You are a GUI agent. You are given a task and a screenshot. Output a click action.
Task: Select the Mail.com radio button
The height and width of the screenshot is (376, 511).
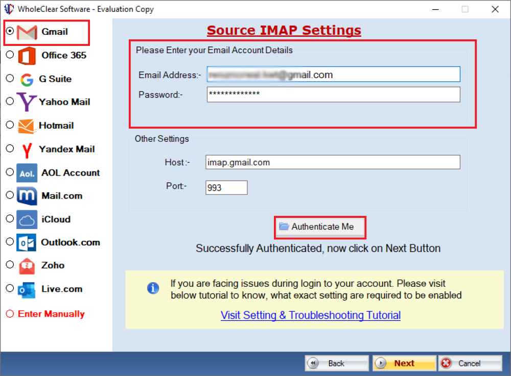pyautogui.click(x=10, y=195)
